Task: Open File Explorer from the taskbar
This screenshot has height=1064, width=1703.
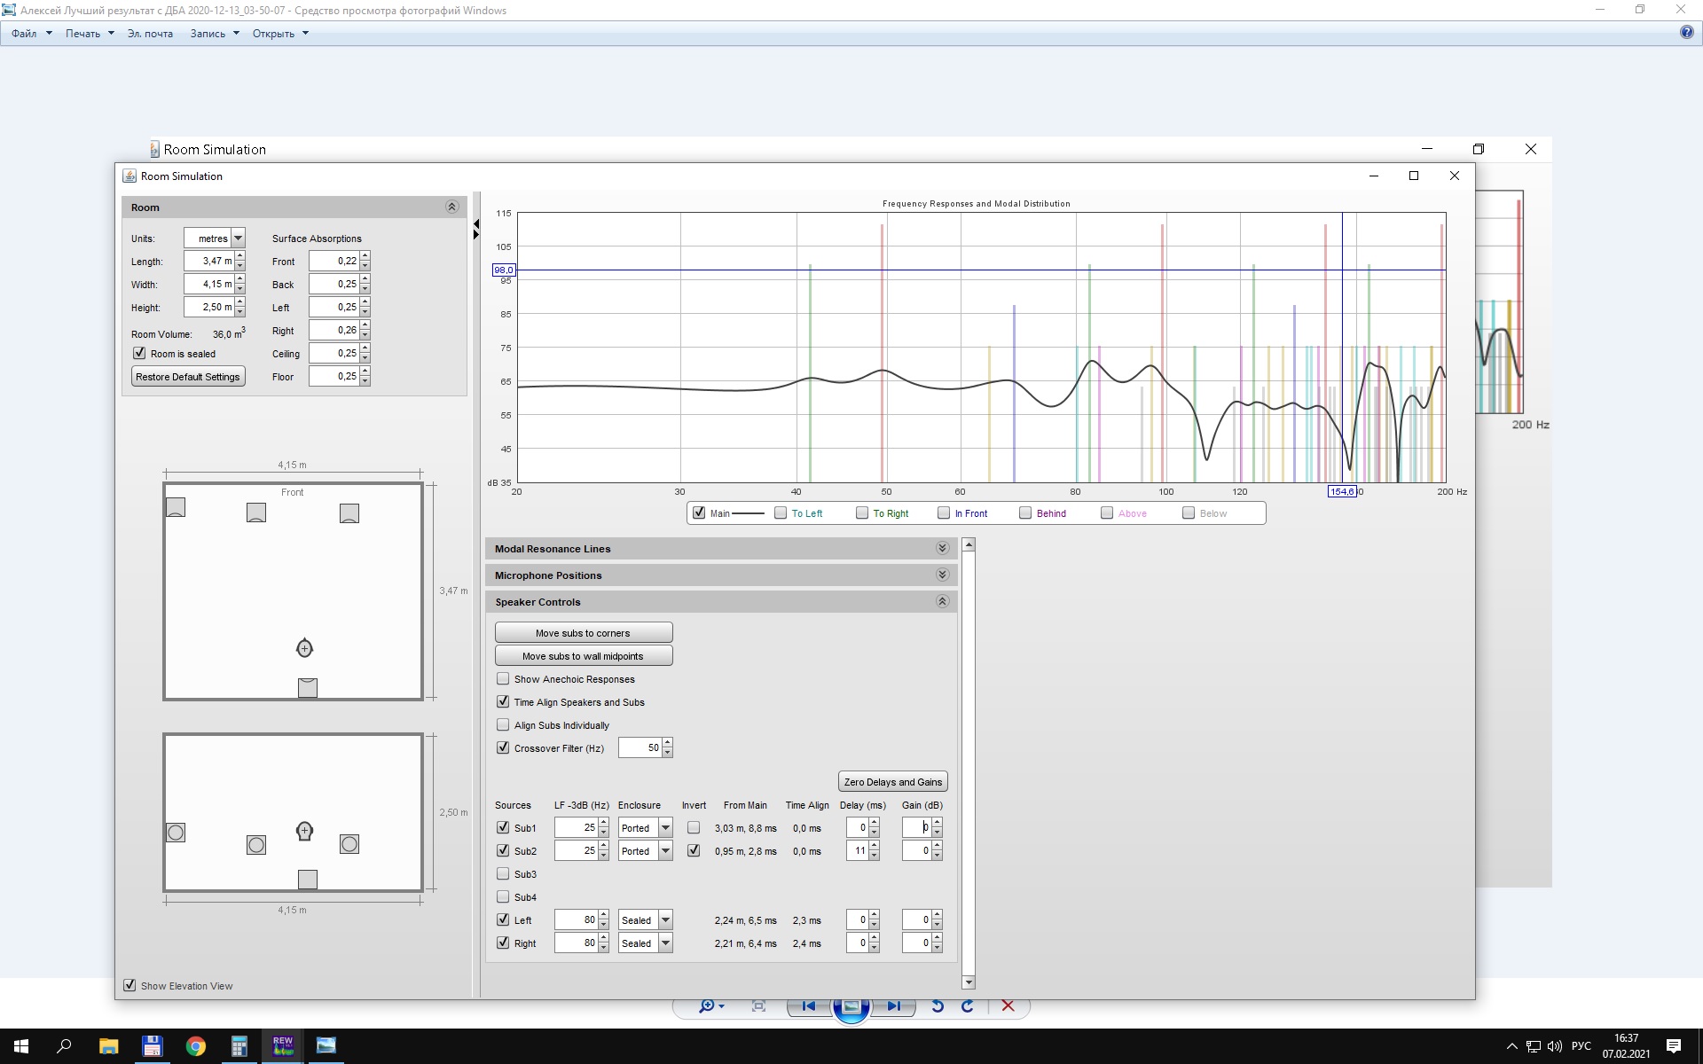Action: pyautogui.click(x=108, y=1046)
